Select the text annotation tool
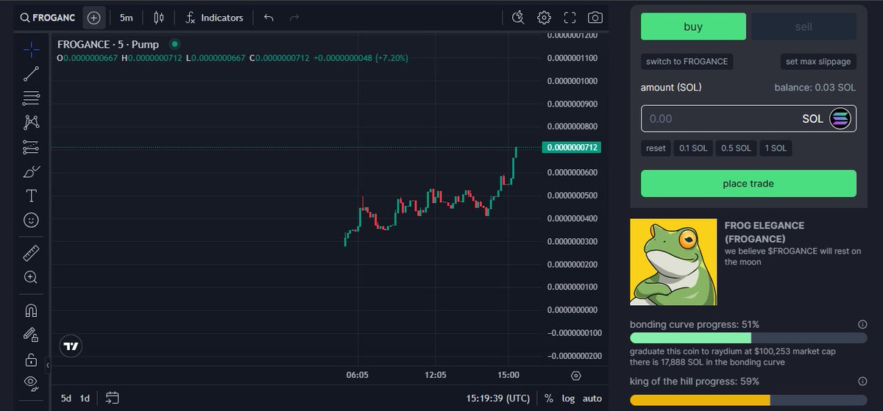This screenshot has height=411, width=883. (x=31, y=196)
